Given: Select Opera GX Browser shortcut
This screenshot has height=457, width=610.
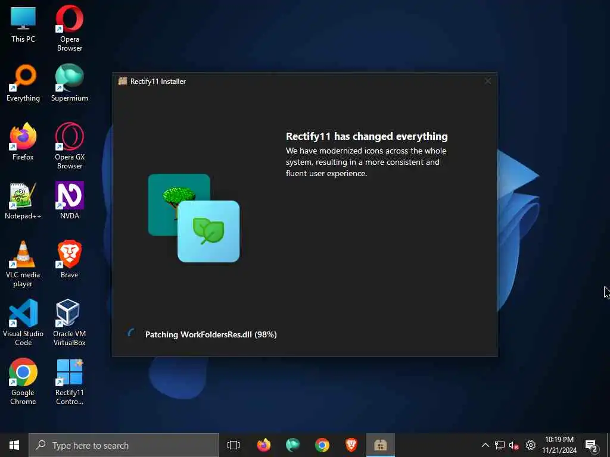Looking at the screenshot, I should [70, 146].
